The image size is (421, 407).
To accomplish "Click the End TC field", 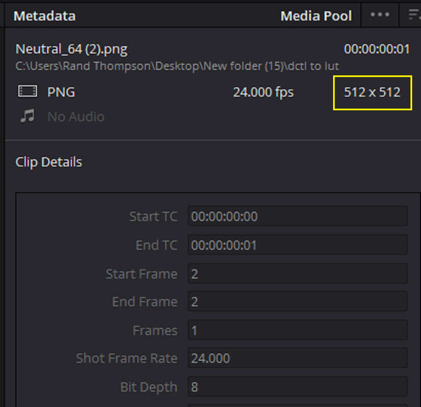I will 297,245.
